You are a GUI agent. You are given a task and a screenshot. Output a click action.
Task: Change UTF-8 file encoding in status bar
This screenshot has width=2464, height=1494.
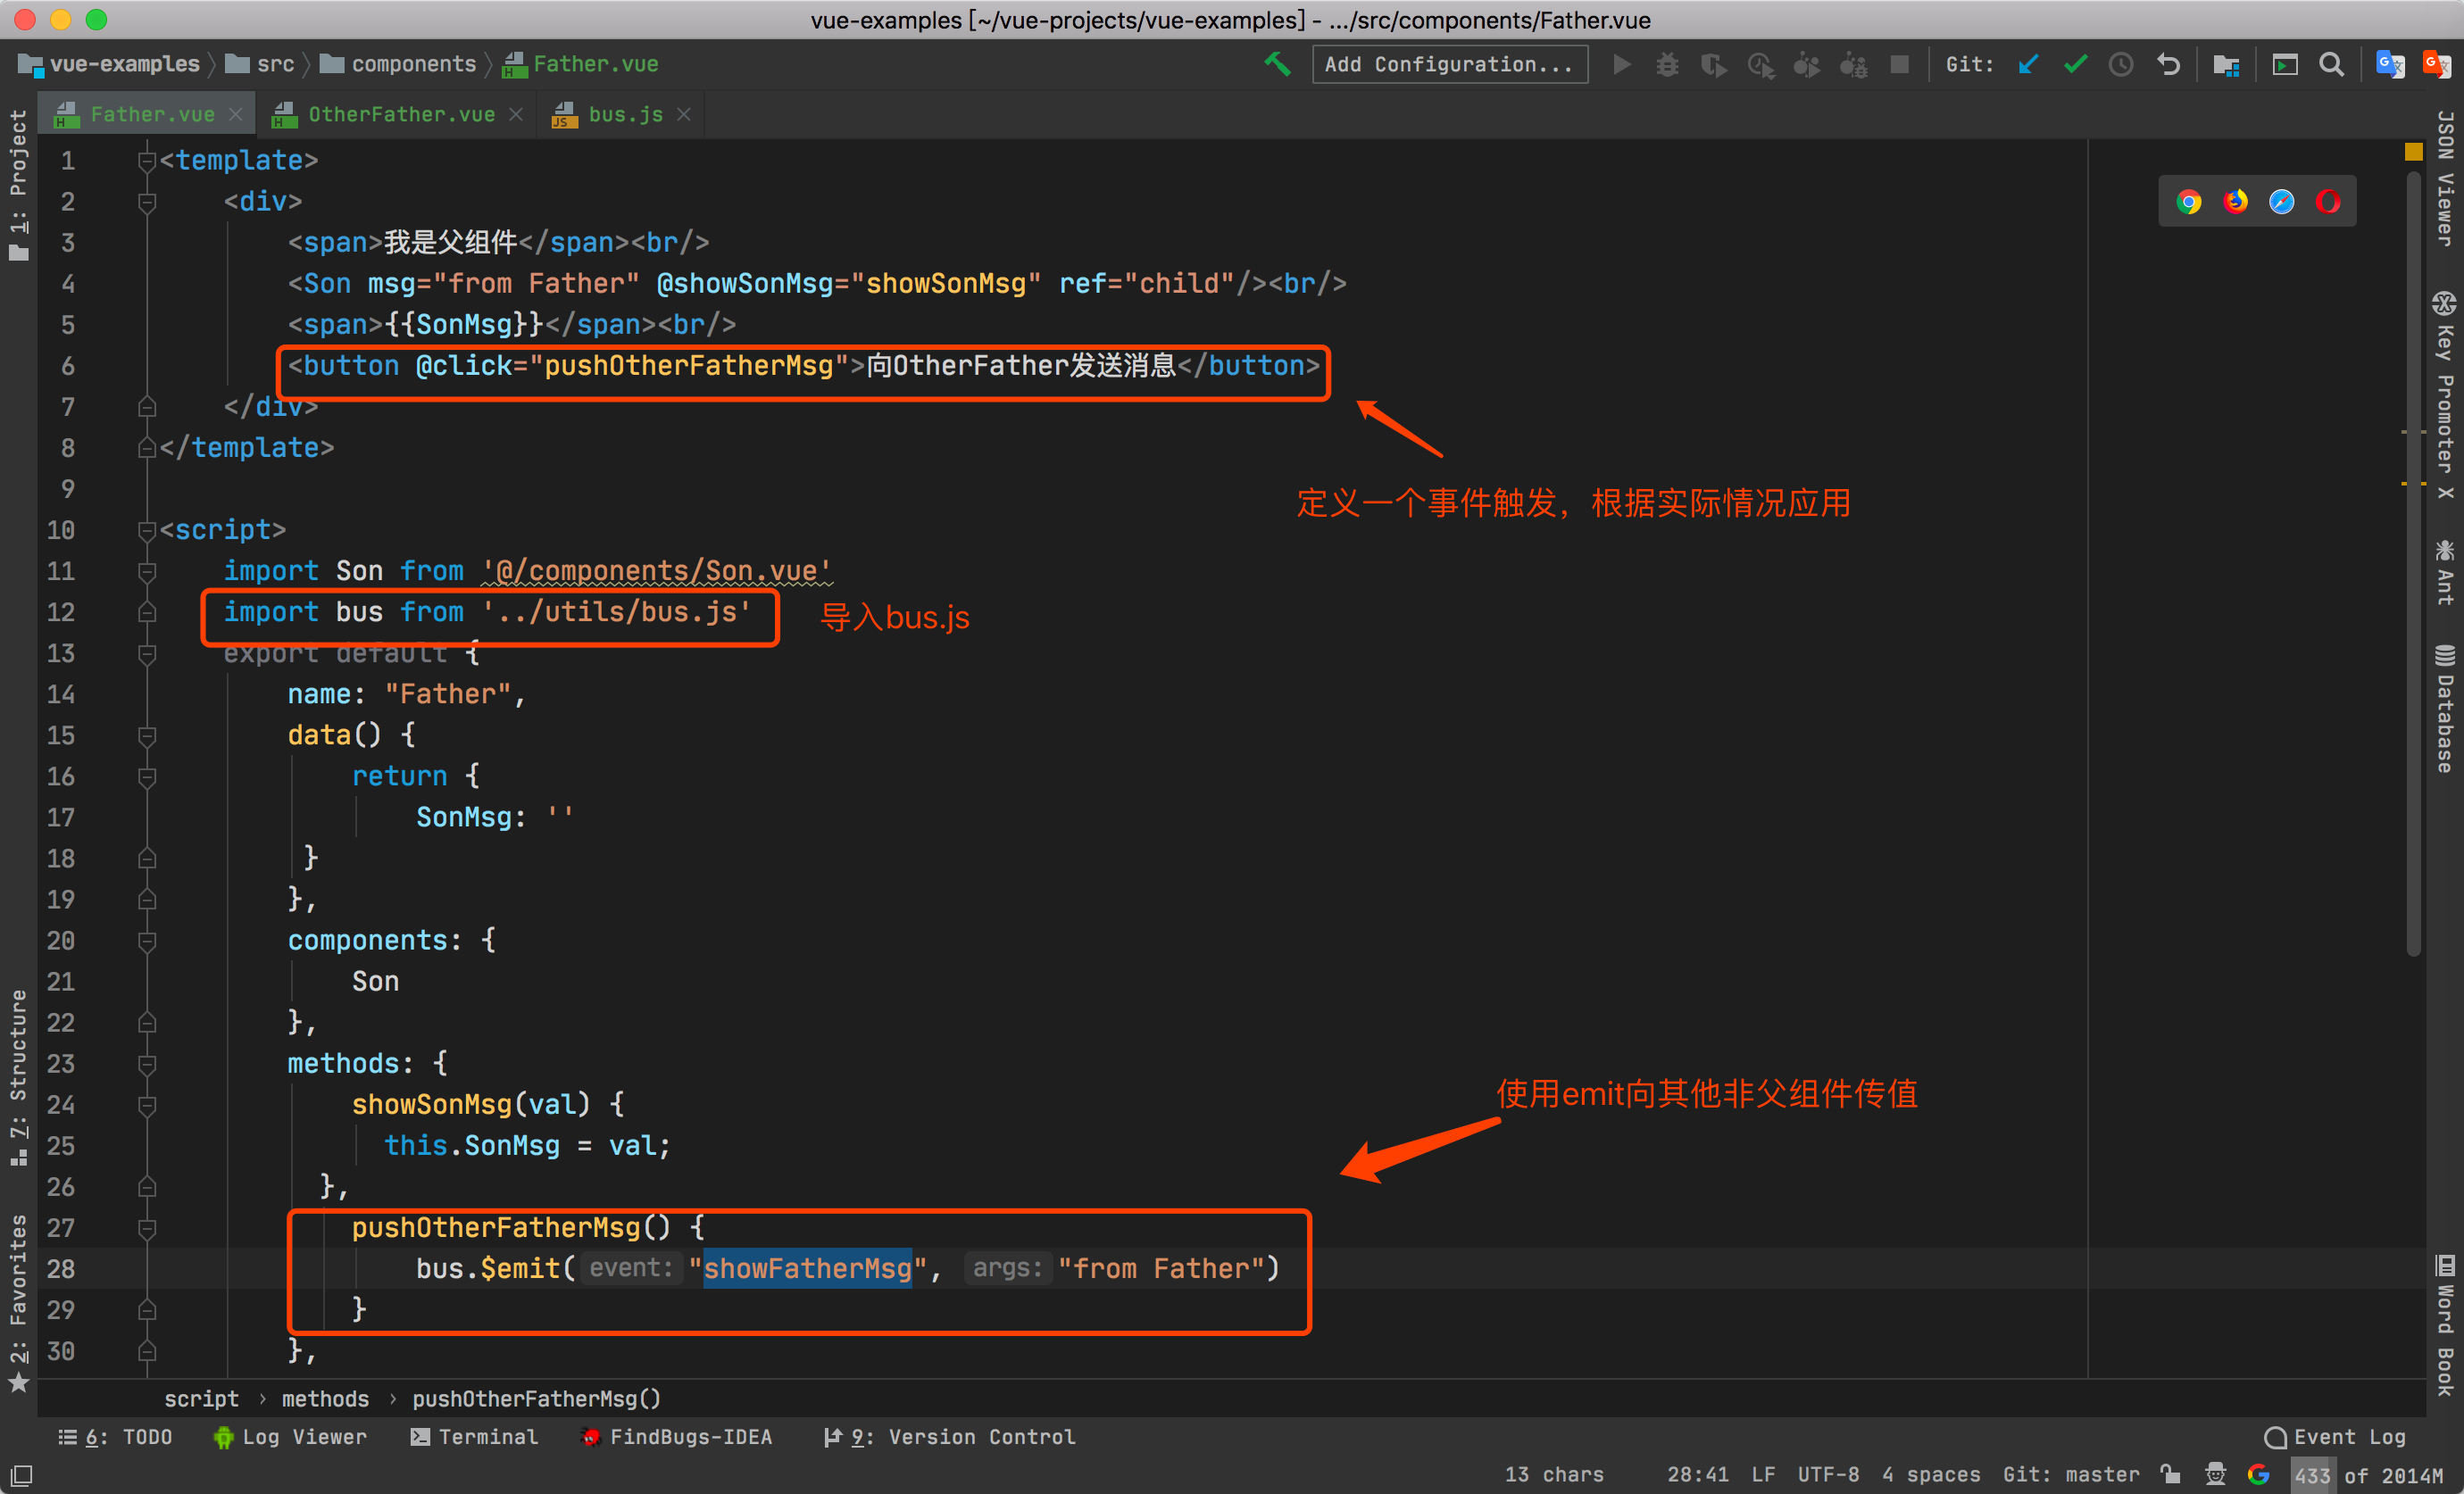coord(1828,1474)
